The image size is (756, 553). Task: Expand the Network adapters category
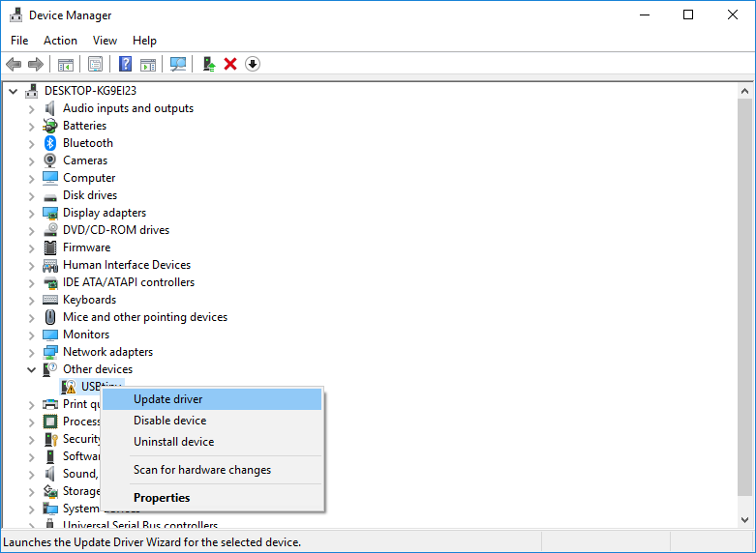(x=32, y=352)
